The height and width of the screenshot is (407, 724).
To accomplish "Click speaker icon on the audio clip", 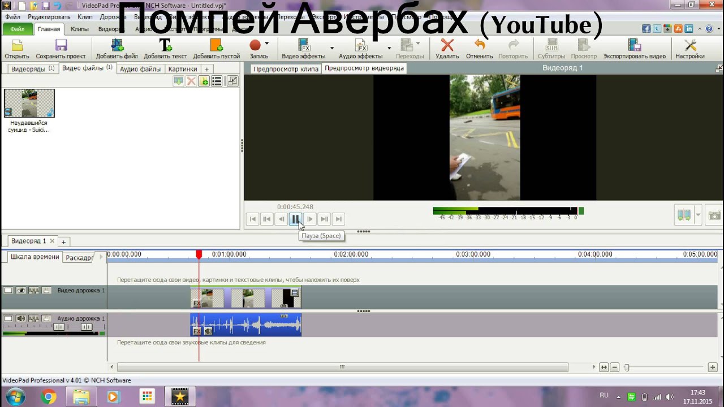I will (x=208, y=331).
